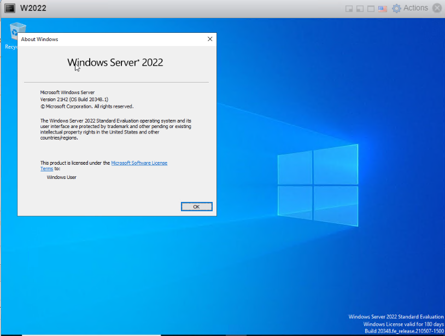Click the full-size display icon in console toolbar

(371, 8)
